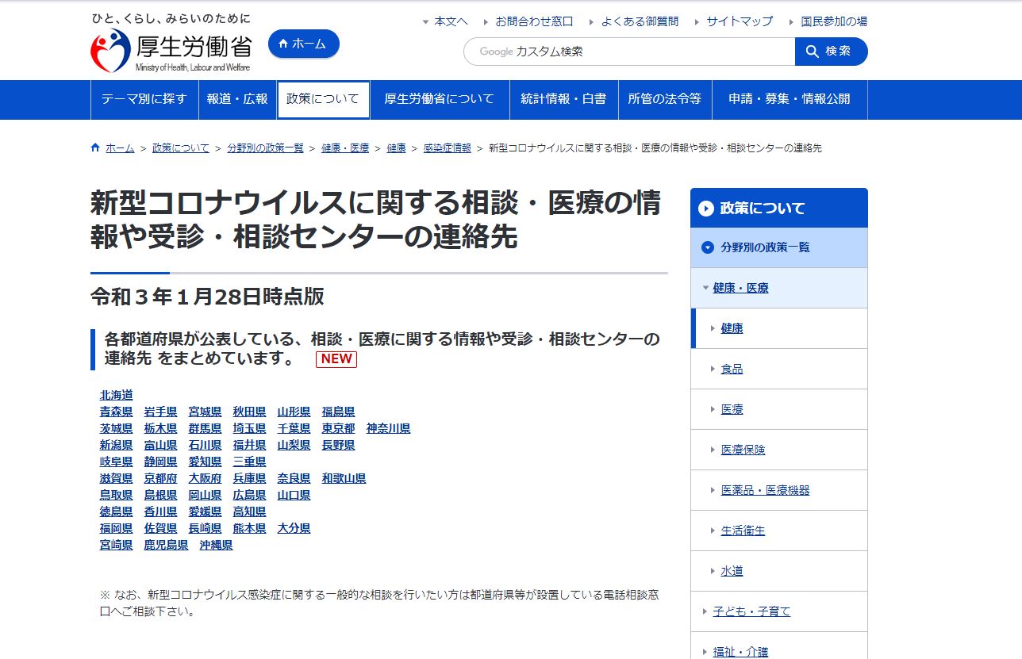The image size is (1022, 659).
Task: Go to 感染症情報 in breadcrumb
Action: (448, 148)
